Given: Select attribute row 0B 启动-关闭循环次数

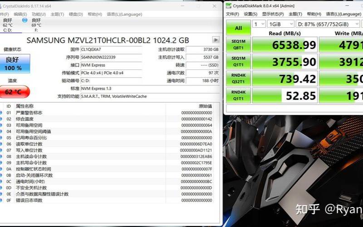Looking at the screenshot, I should click(107, 175).
